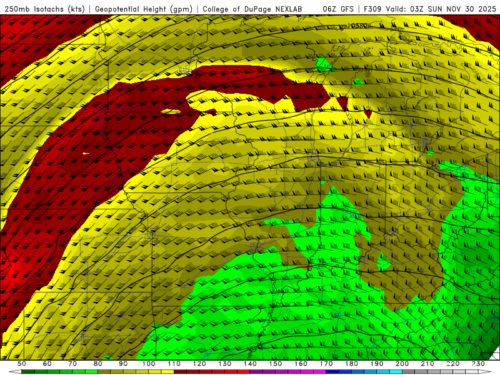Viewport: 500px width, 375px height.
Task: Click the 230 value on the legend
Action: [x=478, y=364]
